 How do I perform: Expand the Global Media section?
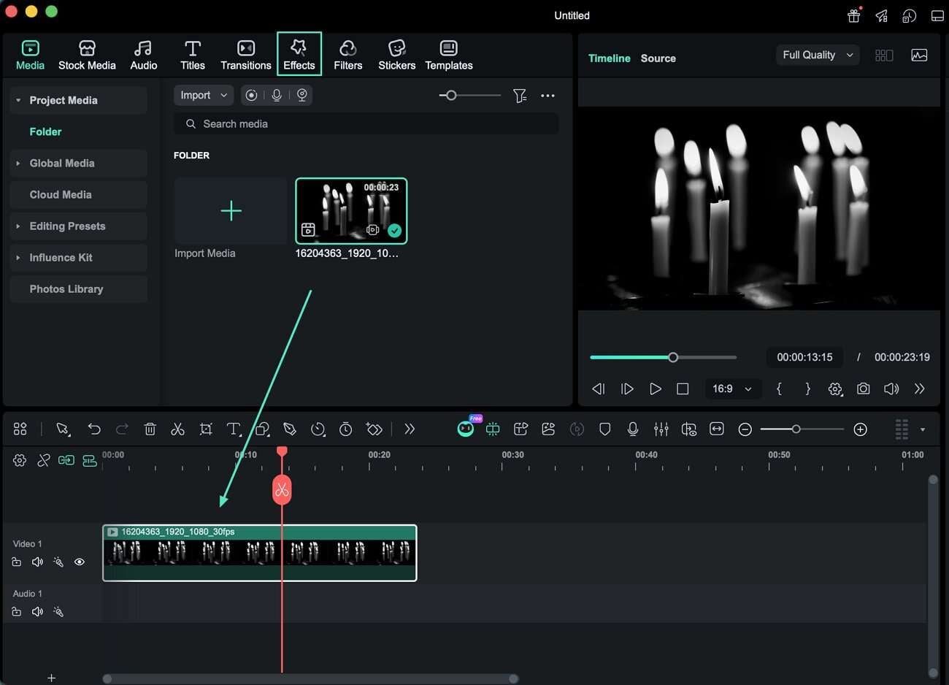18,164
